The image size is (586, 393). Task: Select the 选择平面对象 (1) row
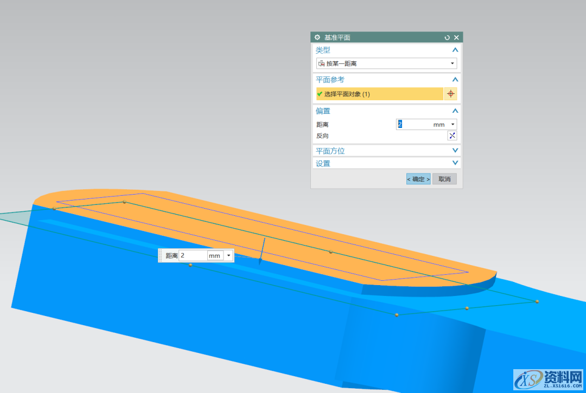tap(379, 94)
